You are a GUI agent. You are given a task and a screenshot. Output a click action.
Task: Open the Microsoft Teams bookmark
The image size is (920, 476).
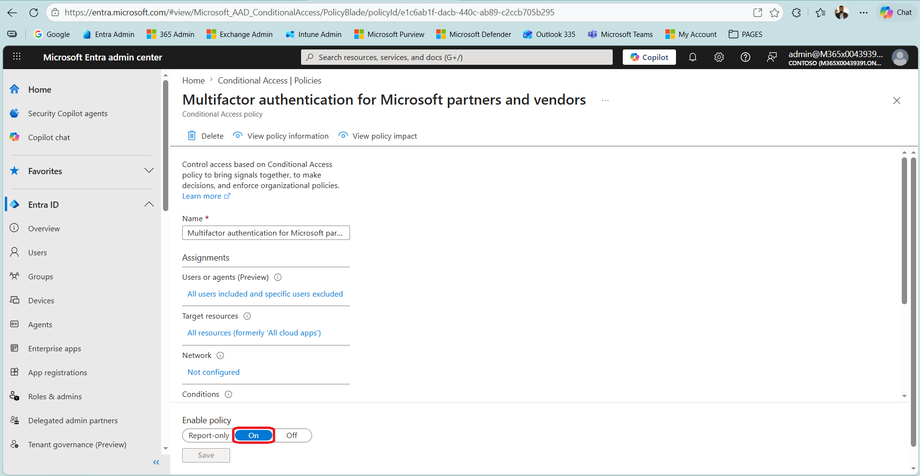tap(620, 34)
